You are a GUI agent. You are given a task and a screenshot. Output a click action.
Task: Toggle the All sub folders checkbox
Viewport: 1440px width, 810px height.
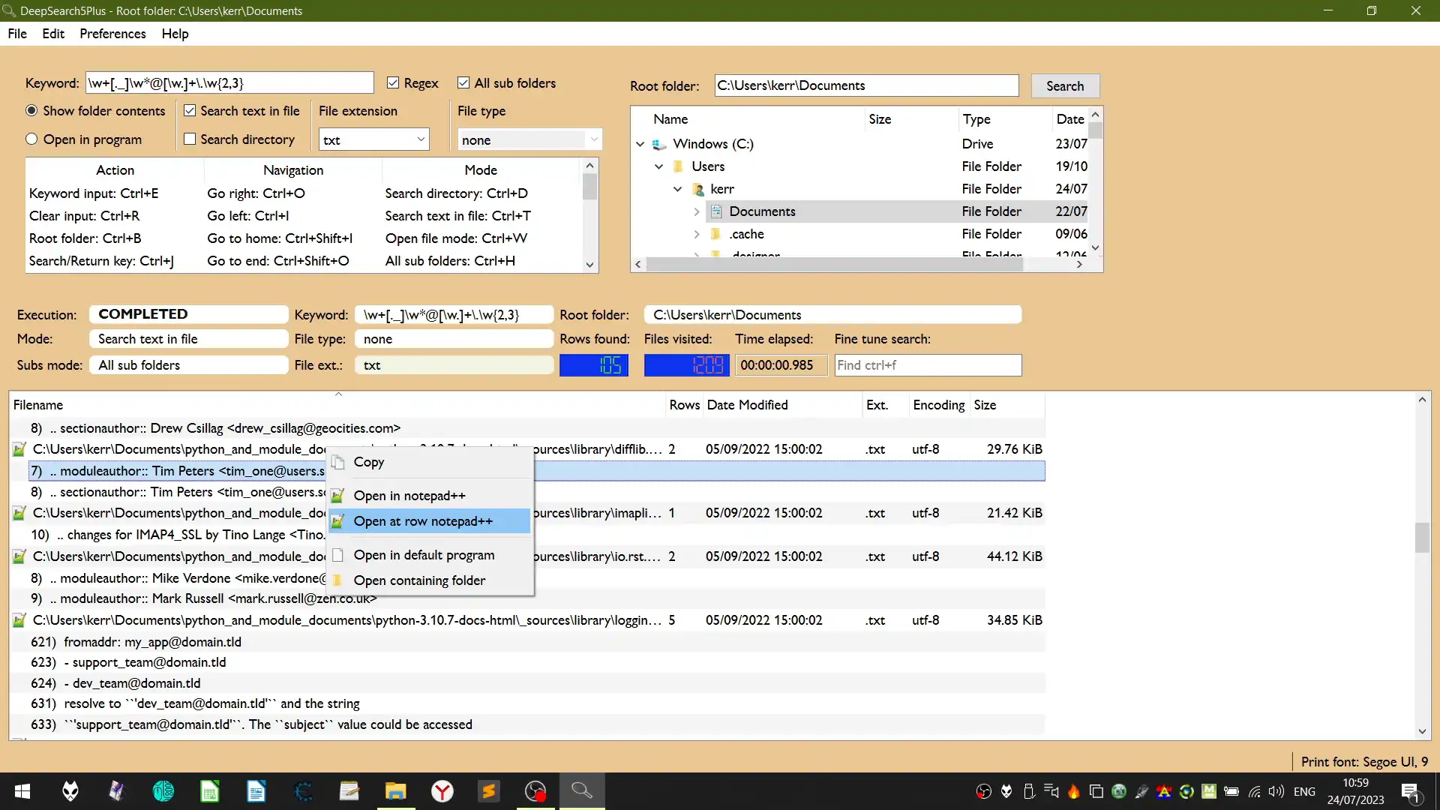click(463, 82)
